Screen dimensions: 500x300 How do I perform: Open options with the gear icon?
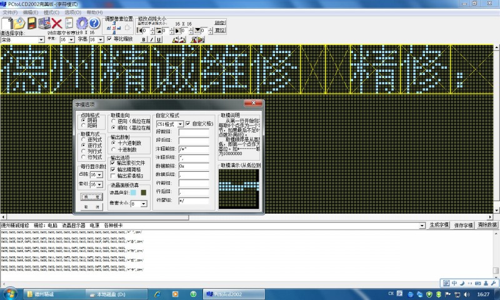(82, 23)
